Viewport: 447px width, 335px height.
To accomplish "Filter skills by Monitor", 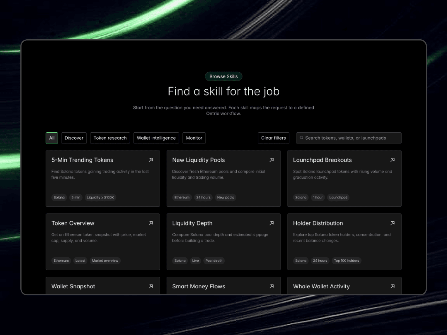I will (x=194, y=138).
